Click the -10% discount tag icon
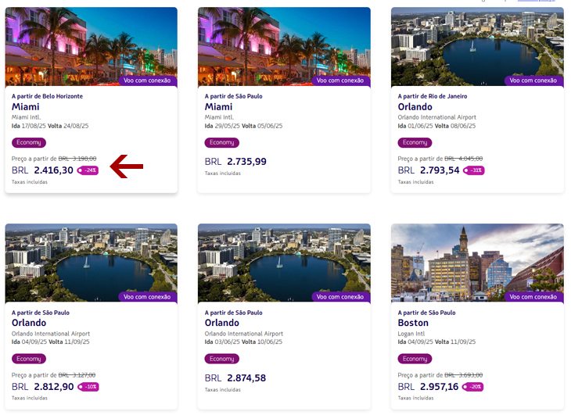The image size is (571, 415). coord(88,387)
